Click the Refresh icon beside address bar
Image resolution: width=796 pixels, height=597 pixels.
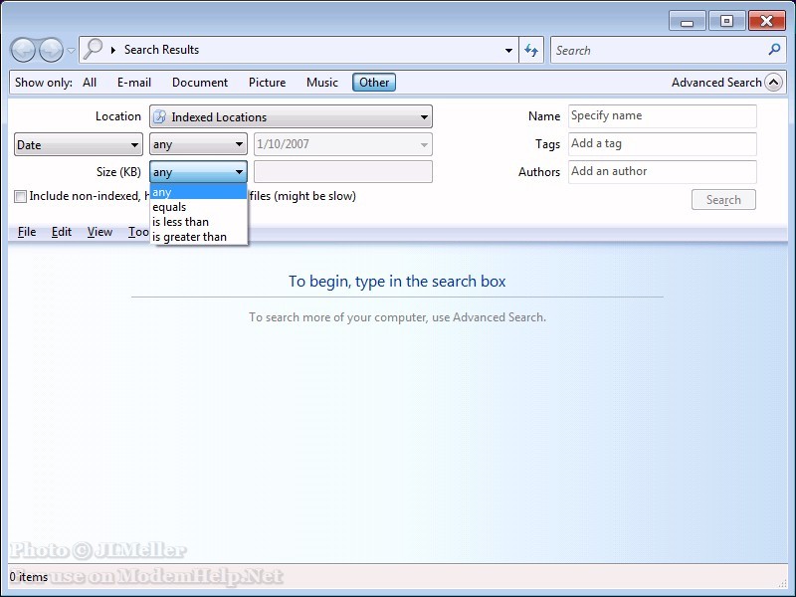click(531, 51)
